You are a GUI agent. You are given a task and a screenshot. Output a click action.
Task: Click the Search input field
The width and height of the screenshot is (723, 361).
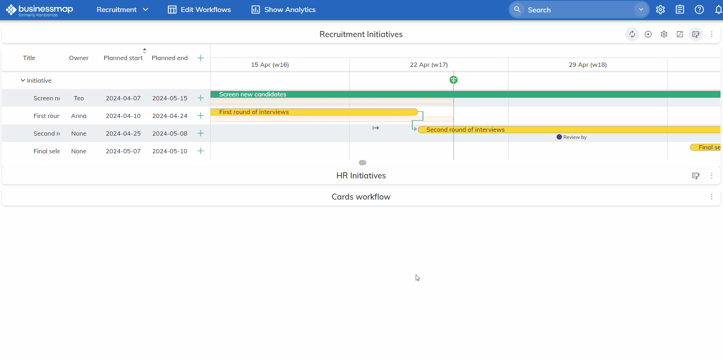coord(579,10)
